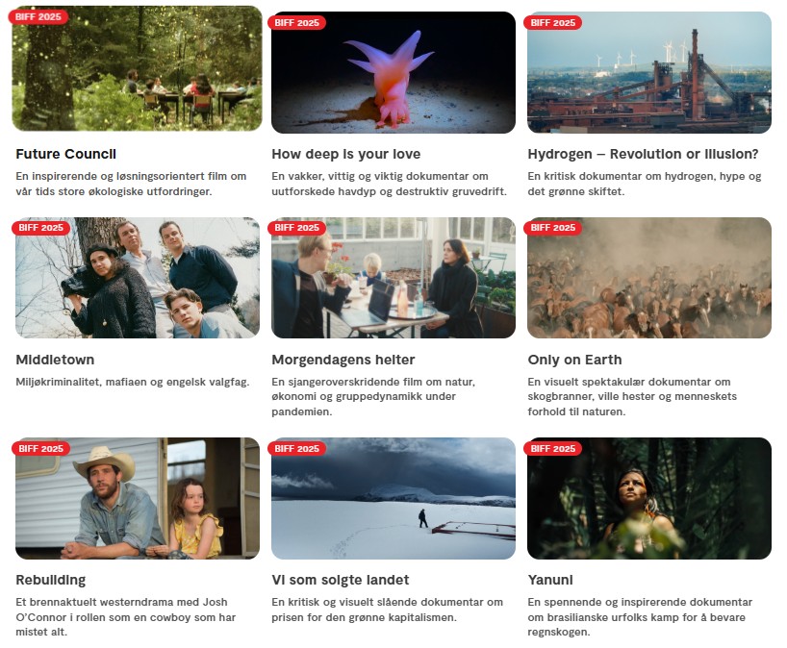Click BIFF 2025 badge on sea creature image
This screenshot has width=787, height=648.
296,22
